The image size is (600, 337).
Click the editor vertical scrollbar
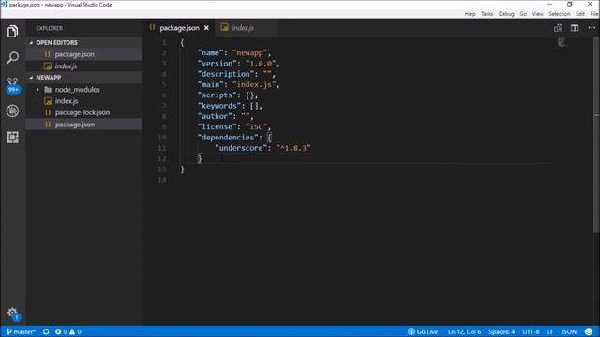[x=596, y=134]
